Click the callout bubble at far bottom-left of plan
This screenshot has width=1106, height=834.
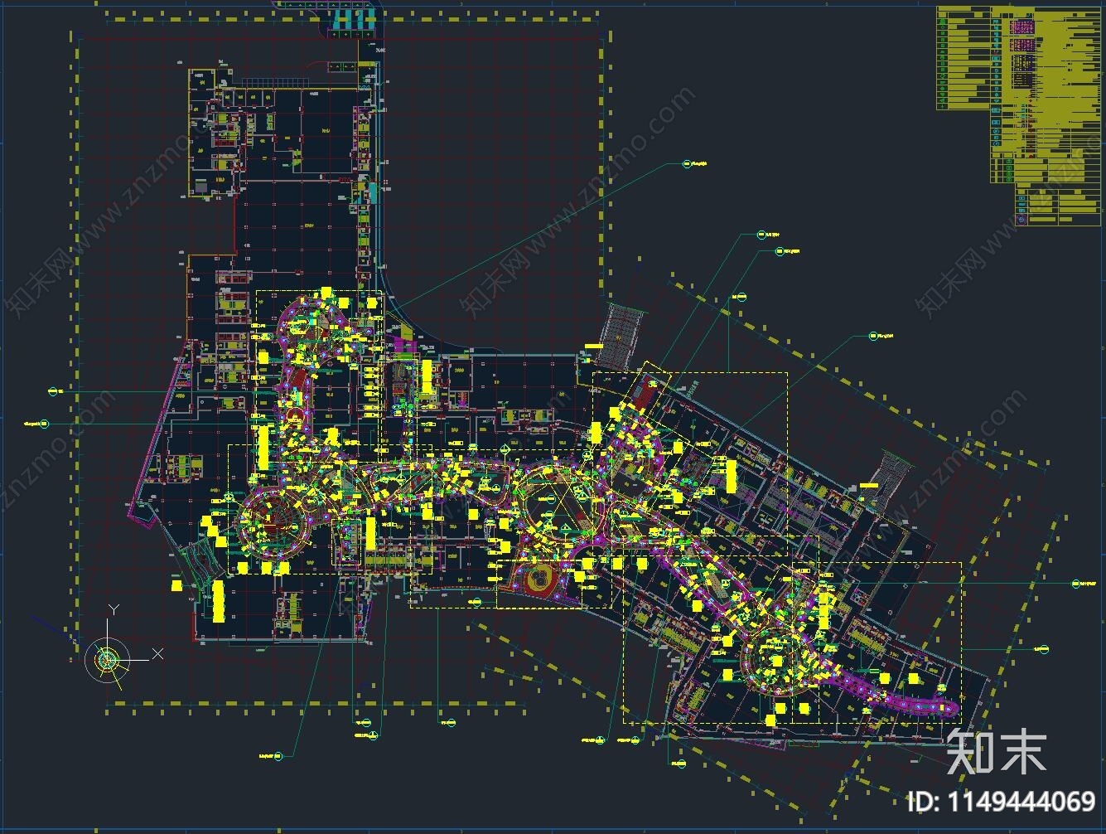(x=279, y=755)
